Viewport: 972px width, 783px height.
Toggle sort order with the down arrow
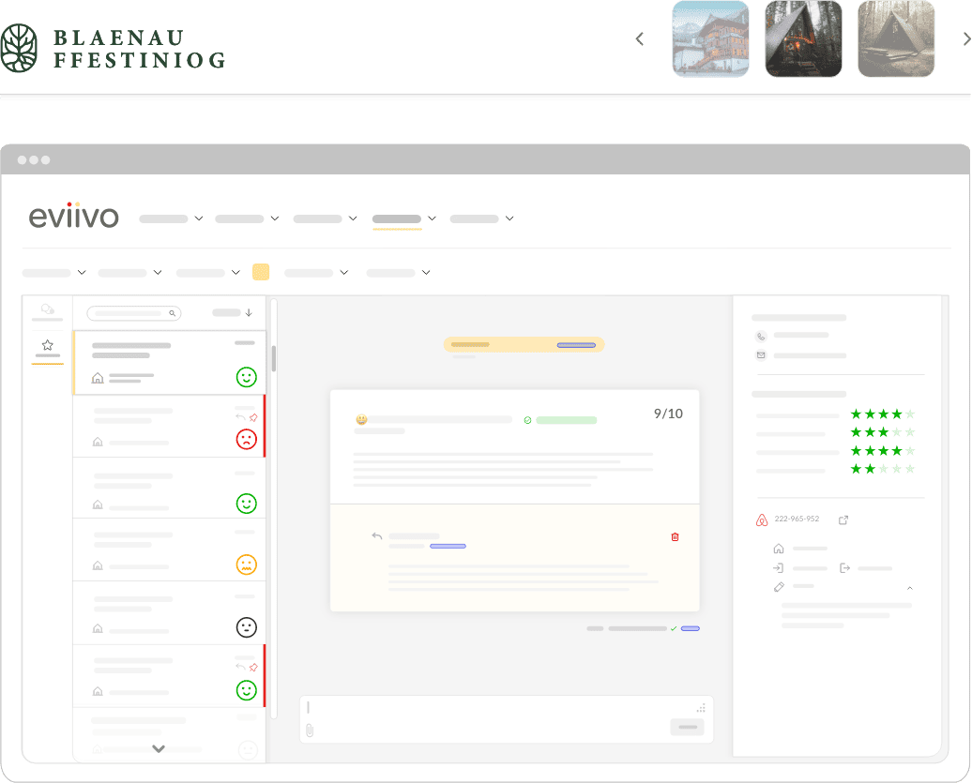(x=249, y=313)
